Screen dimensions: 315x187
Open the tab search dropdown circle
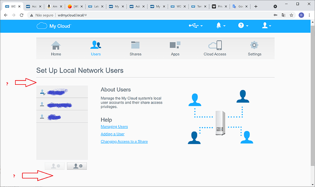(x=275, y=6)
